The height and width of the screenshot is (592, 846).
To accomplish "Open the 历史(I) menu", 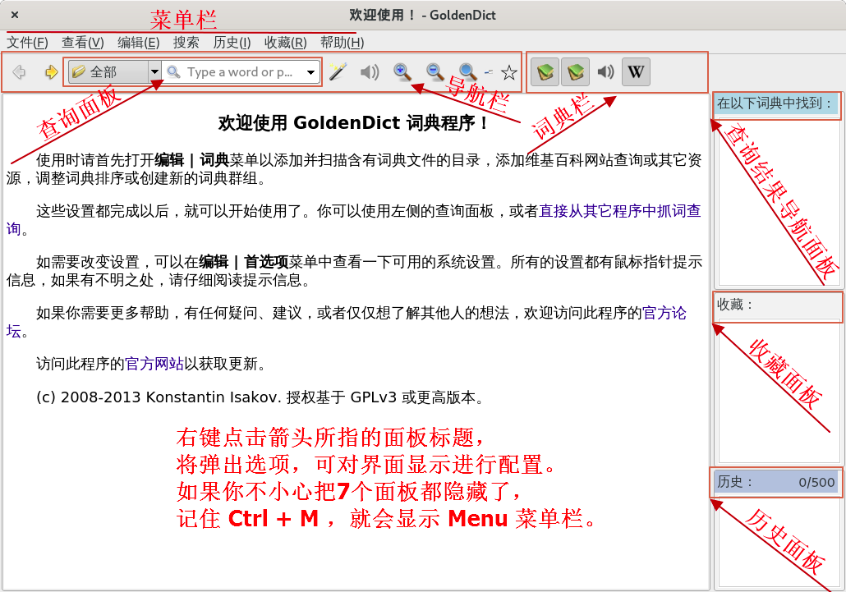I will pyautogui.click(x=232, y=43).
